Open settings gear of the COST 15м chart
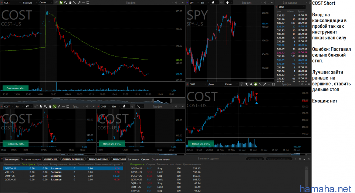This screenshot has height=193, width=355. click(176, 106)
